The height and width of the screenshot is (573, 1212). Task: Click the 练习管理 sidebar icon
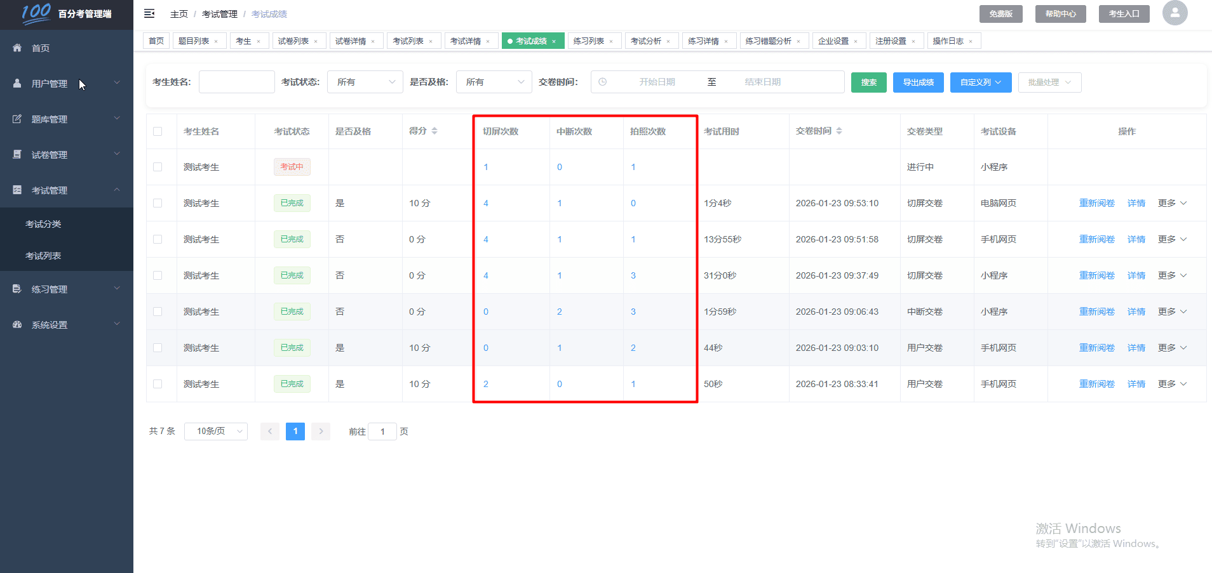coord(17,289)
